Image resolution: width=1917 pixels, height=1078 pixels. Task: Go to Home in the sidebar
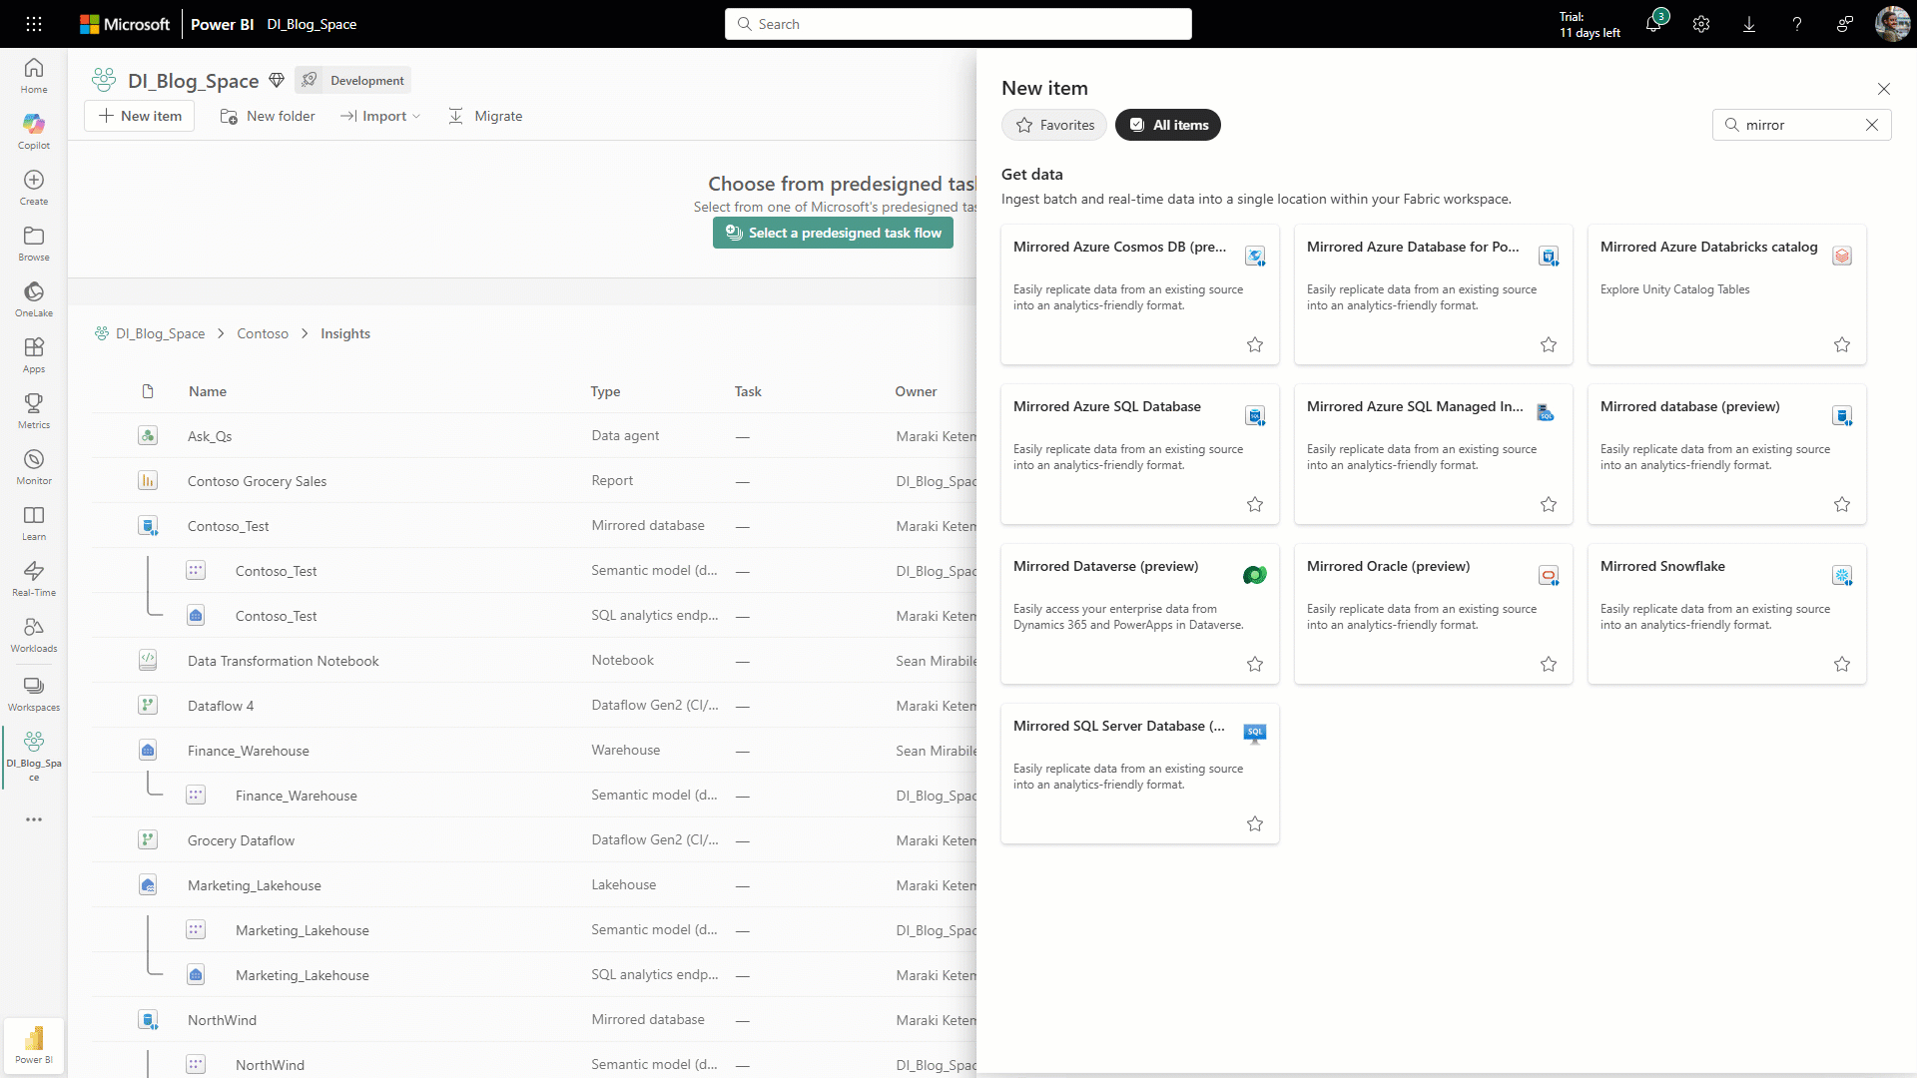coord(34,76)
